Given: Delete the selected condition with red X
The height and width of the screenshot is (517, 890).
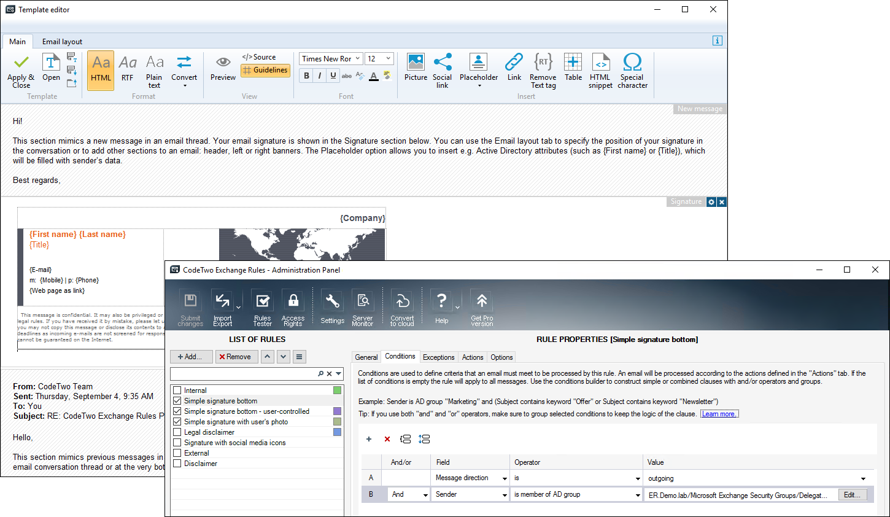Looking at the screenshot, I should coord(387,439).
